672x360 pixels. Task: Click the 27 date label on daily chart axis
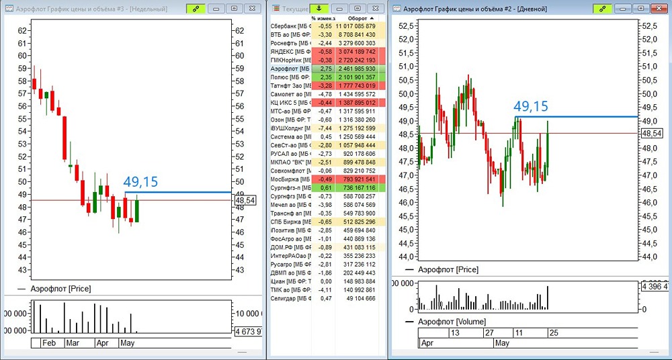tap(489, 333)
